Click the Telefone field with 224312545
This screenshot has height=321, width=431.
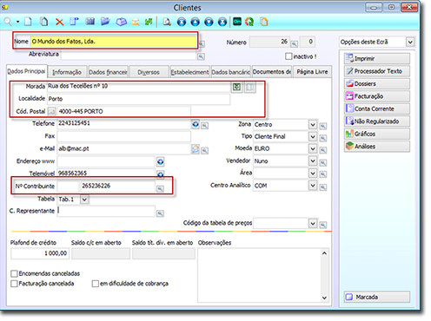tap(124, 123)
